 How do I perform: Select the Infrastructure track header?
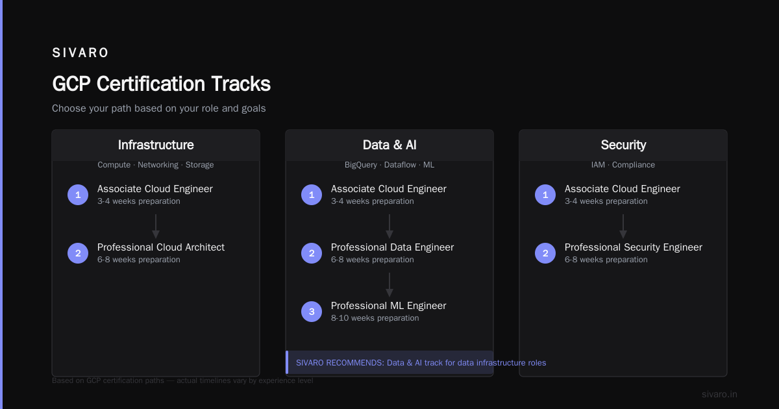tap(156, 145)
